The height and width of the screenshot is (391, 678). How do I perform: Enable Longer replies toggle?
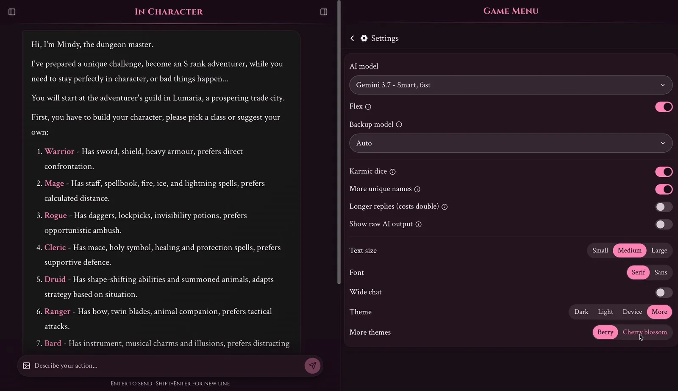664,207
